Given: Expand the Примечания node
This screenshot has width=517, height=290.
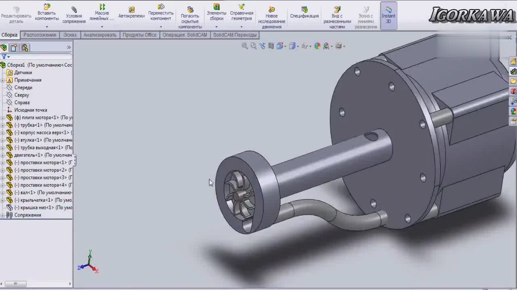Looking at the screenshot, I should coord(2,80).
